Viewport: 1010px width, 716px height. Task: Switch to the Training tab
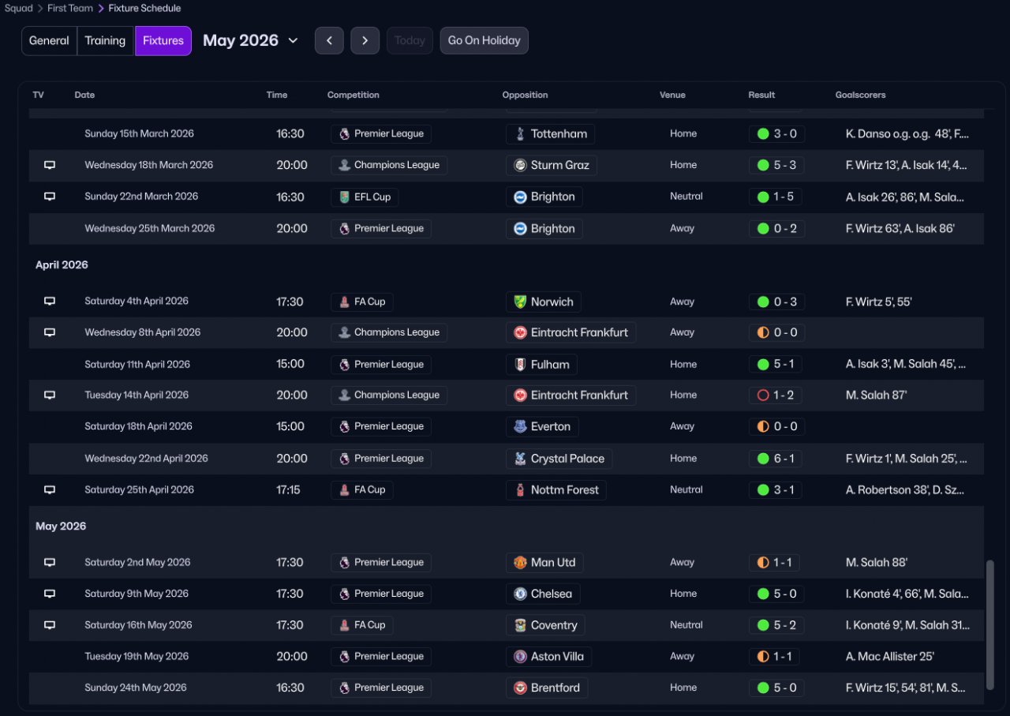[x=106, y=41]
